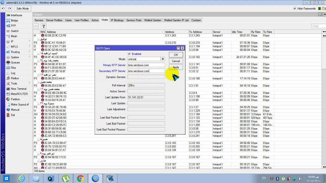Click the address cell 3.3.0.167

point(170,157)
